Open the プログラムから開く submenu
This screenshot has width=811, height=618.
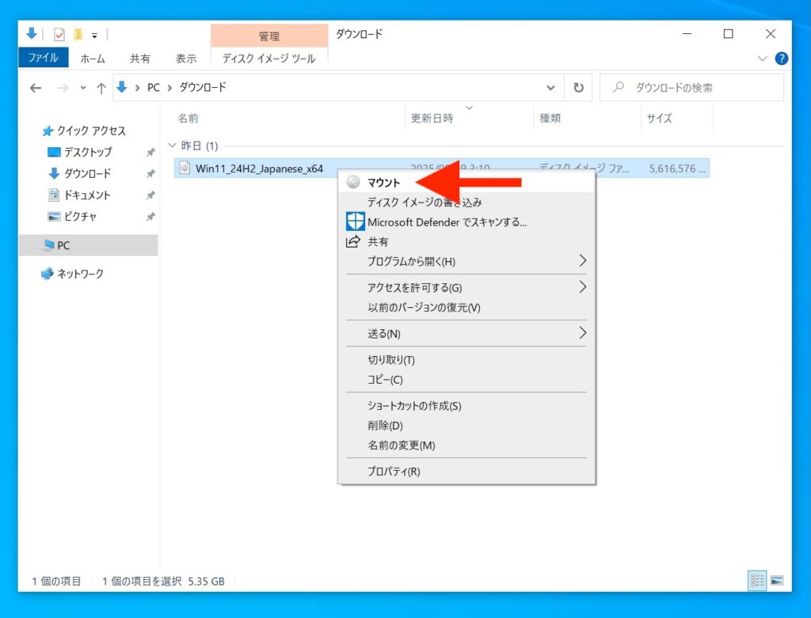pyautogui.click(x=411, y=261)
